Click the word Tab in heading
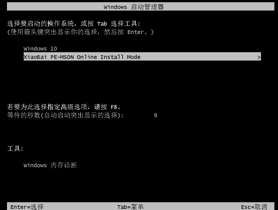Image resolution: width=278 pixels, height=210 pixels. 102,24
